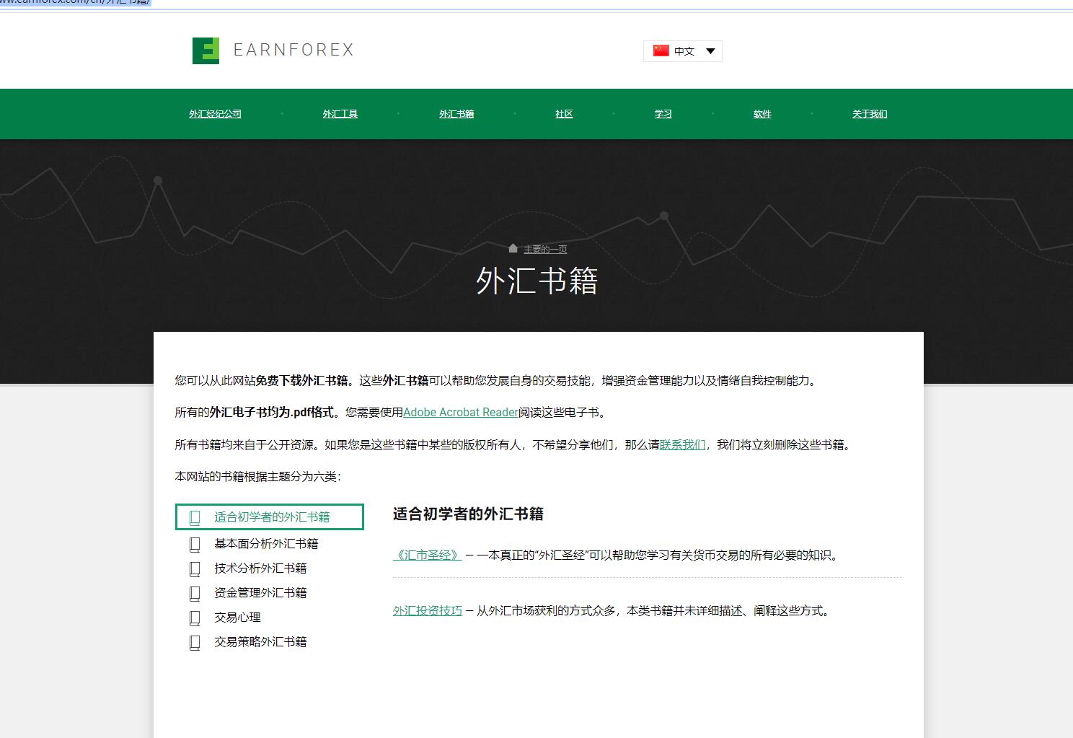Screen dimensions: 1073x738
Task: Open the 外汇书籍 menu item
Action: point(456,114)
